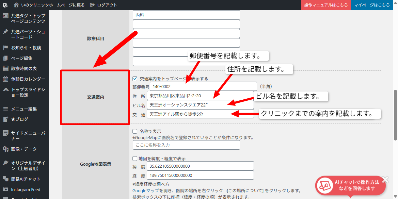398x199 pixels.
Task: Close the AI chat help bubble
Action: (385, 179)
